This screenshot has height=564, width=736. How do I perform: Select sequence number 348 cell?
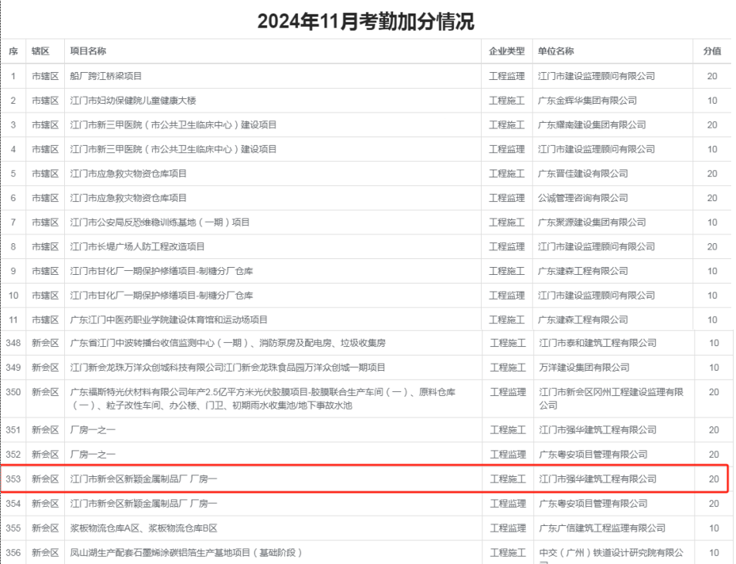(13, 343)
